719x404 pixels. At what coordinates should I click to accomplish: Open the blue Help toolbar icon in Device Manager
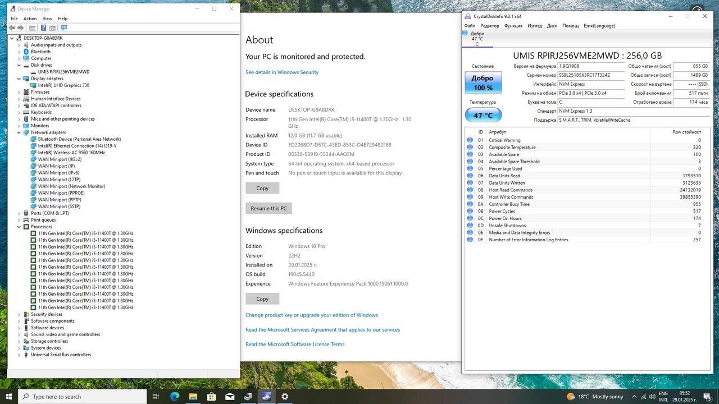[43, 27]
